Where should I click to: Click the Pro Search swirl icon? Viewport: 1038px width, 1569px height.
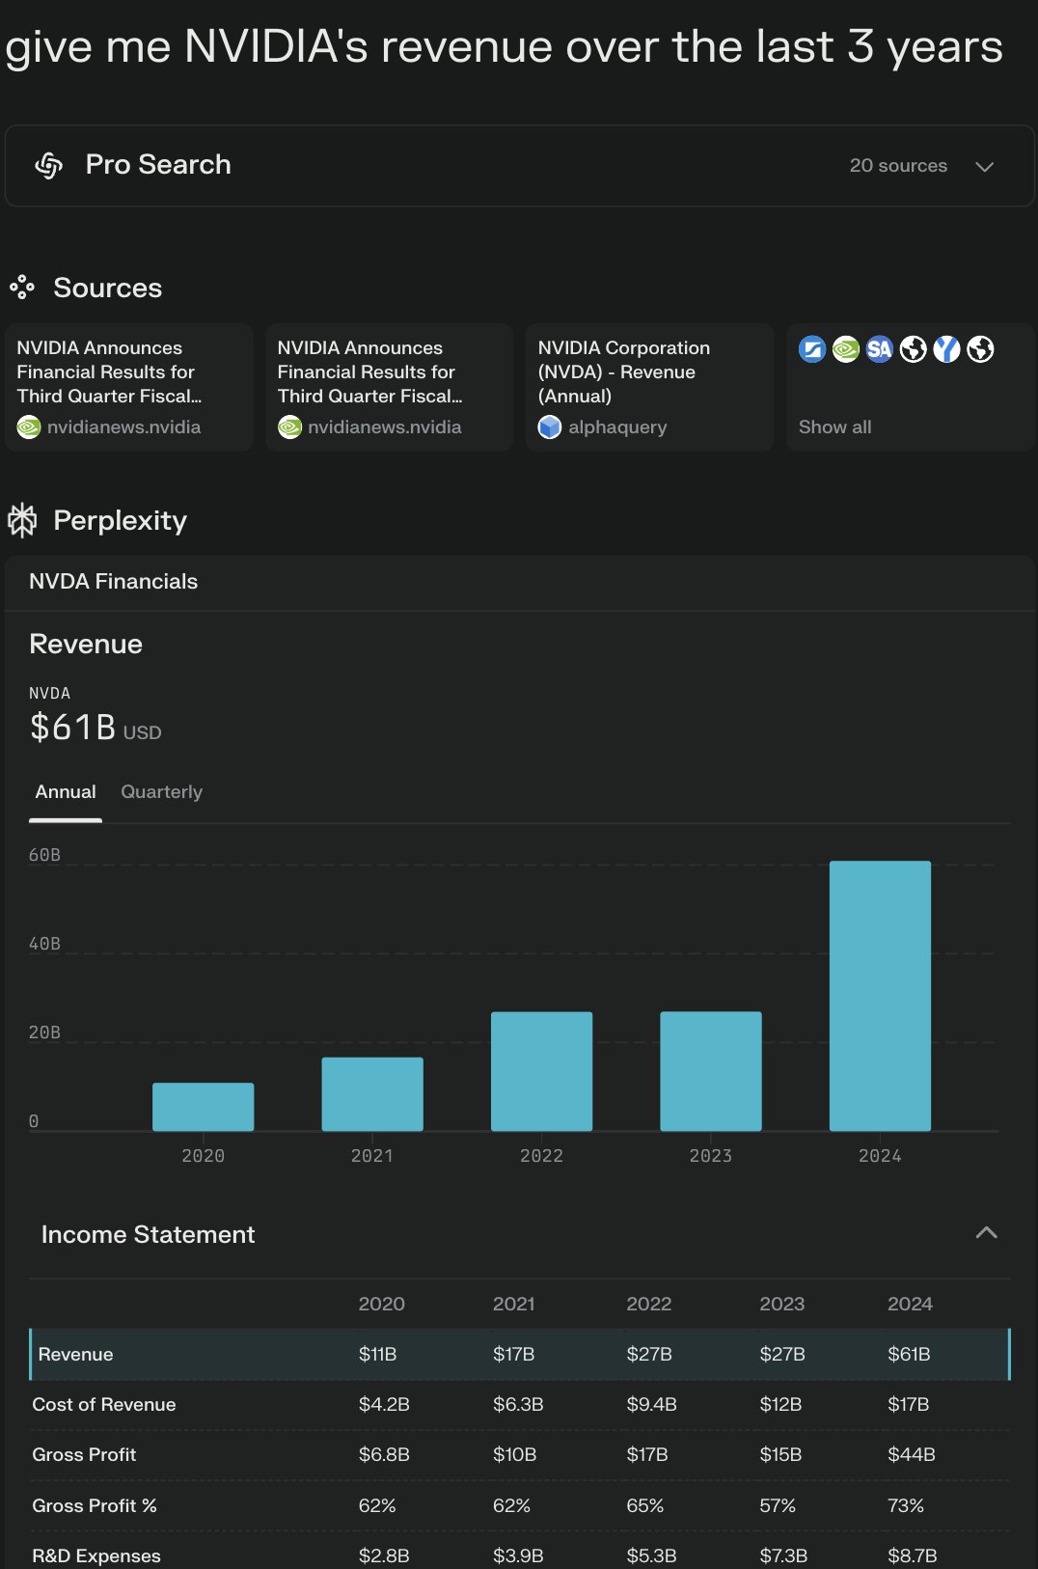click(49, 166)
